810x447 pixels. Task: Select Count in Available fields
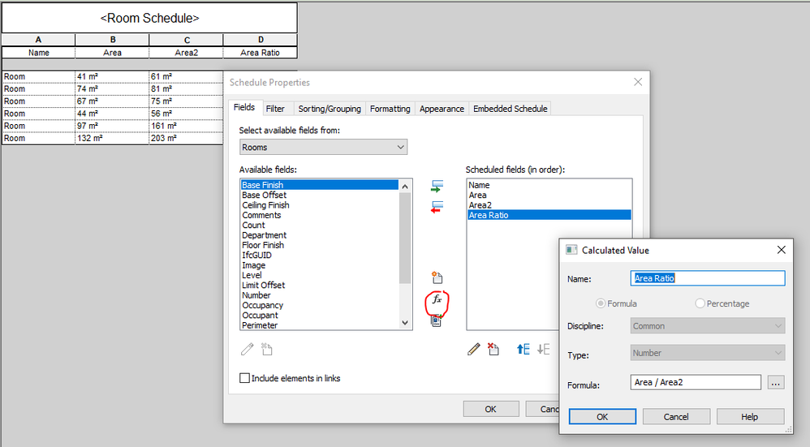point(320,225)
